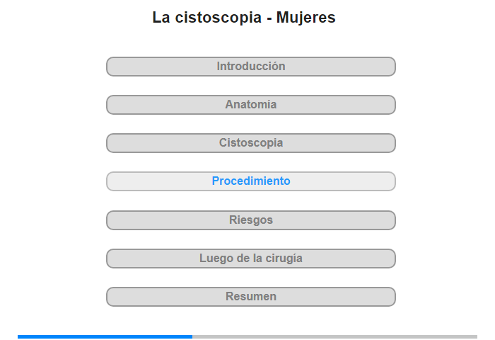The height and width of the screenshot is (340, 495).
Task: Jump to the Resumen section
Action: click(250, 297)
